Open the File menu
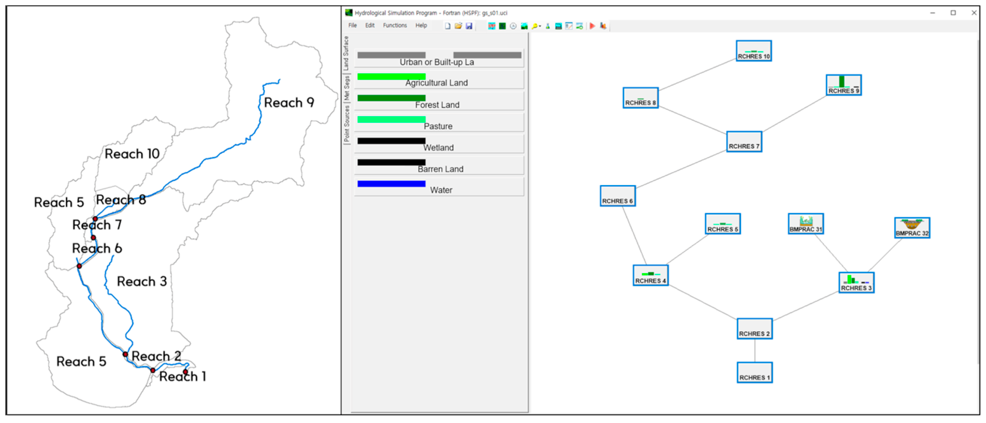Viewport: 986px width, 423px height. [352, 26]
